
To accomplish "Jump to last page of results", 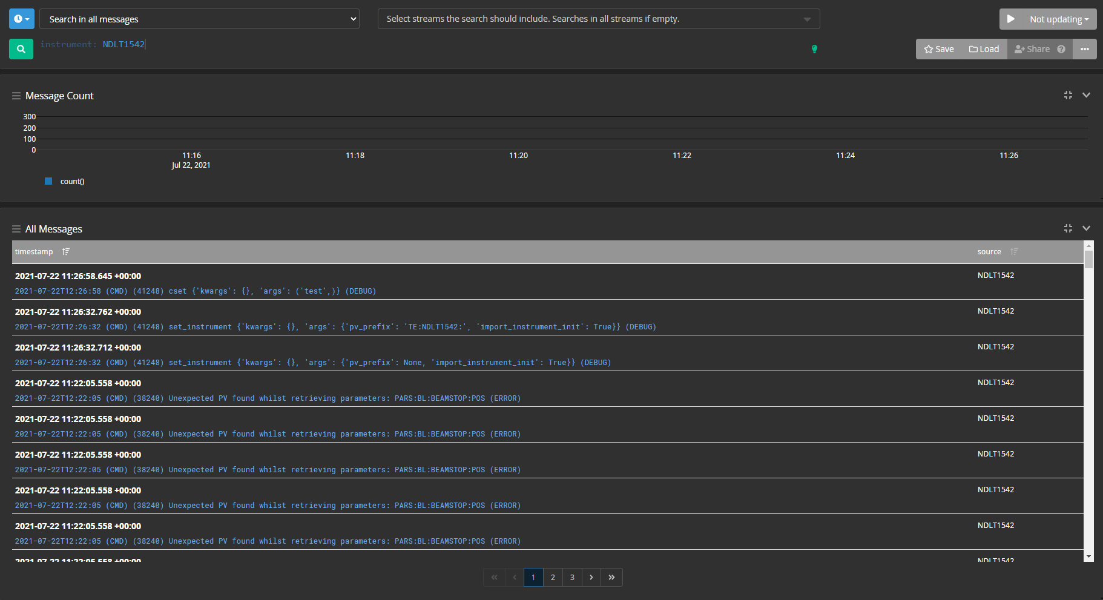I will coord(611,577).
